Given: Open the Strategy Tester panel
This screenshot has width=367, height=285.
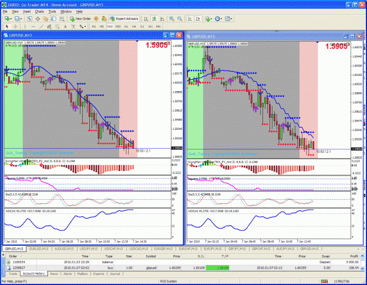Looking at the screenshot, I should (x=62, y=19).
